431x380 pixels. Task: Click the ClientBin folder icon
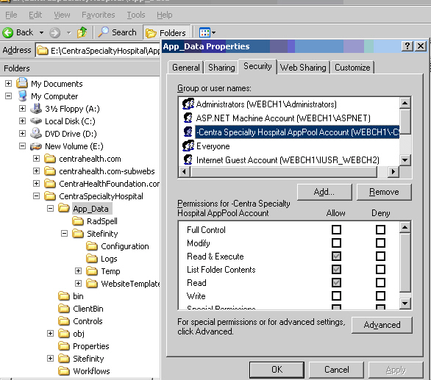coord(64,309)
